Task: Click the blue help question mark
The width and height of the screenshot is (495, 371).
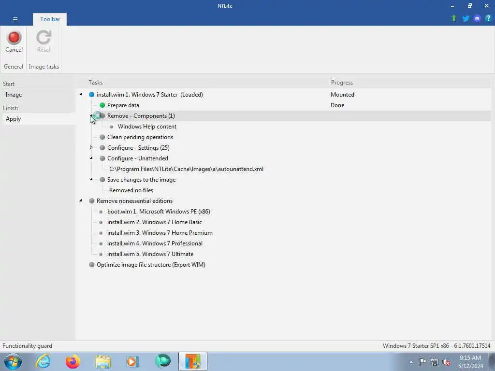Action: pos(488,18)
